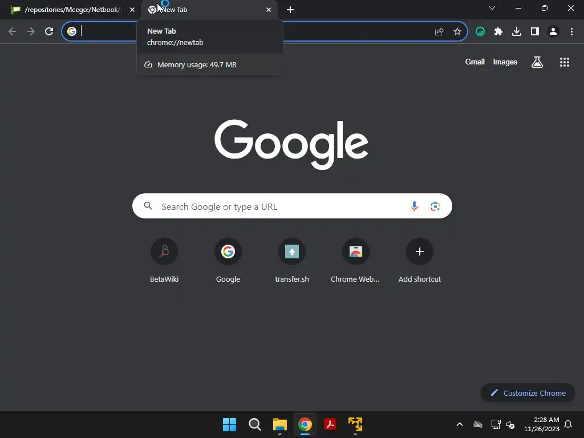584x438 pixels.
Task: Click the Chrome taskbar icon
Action: click(x=305, y=424)
